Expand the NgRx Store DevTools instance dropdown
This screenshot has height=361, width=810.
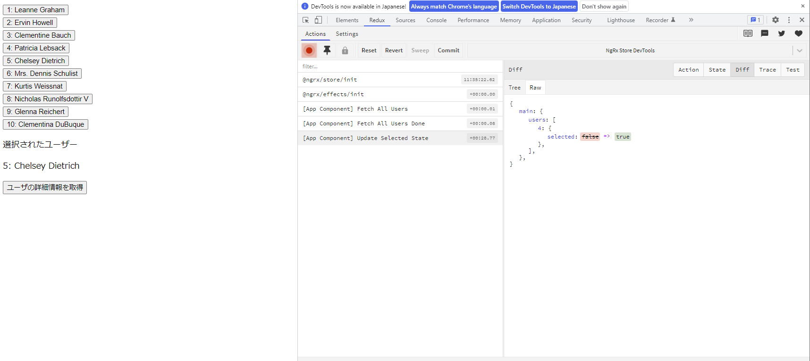coord(800,50)
